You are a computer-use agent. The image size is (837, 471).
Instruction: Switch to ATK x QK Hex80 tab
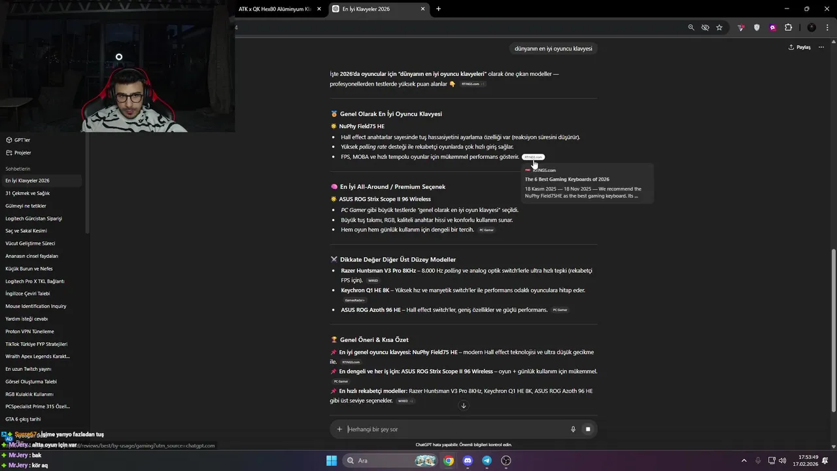(x=274, y=9)
